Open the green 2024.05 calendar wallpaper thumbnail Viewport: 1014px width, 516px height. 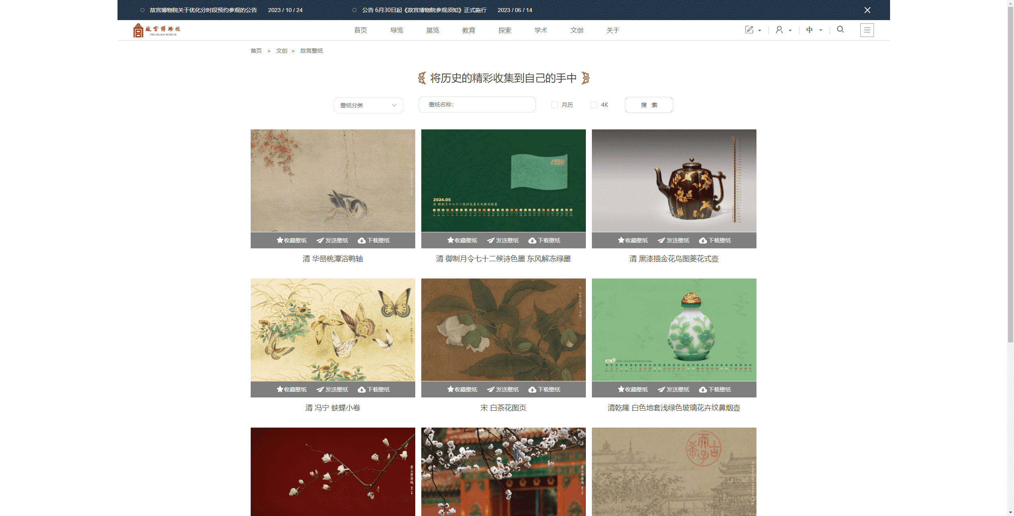[503, 180]
